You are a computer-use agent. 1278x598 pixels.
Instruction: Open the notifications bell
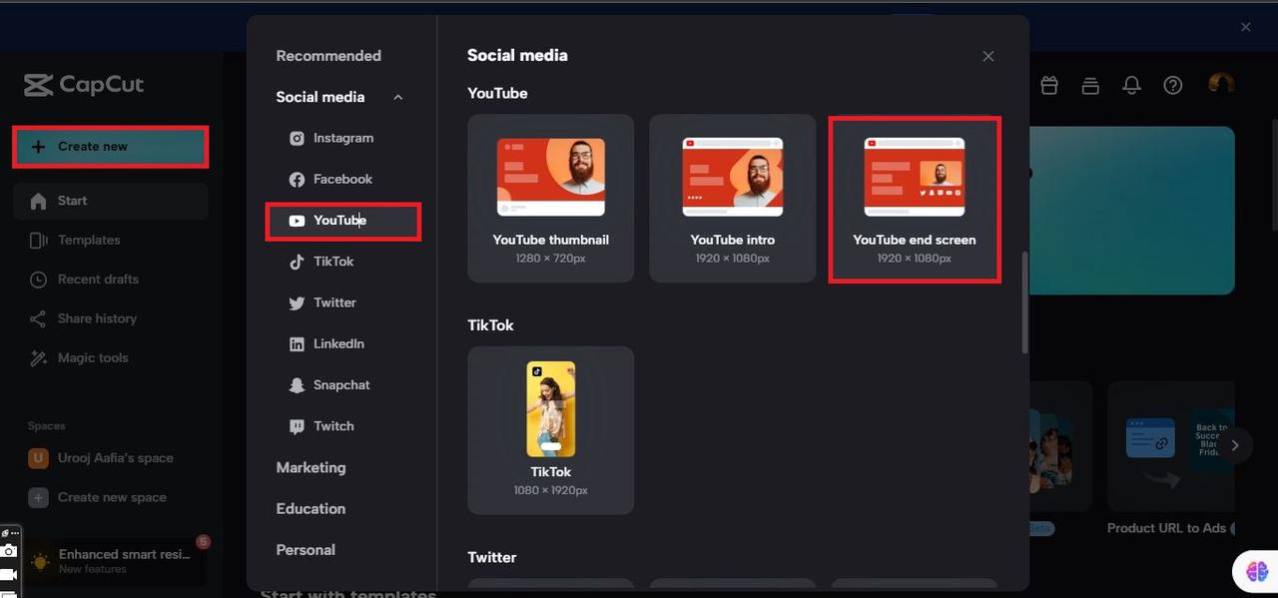[x=1131, y=86]
